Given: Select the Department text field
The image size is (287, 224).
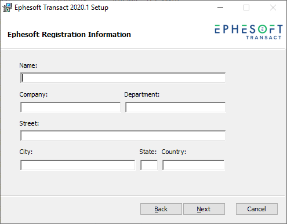Looking at the screenshot, I should pyautogui.click(x=175, y=107).
